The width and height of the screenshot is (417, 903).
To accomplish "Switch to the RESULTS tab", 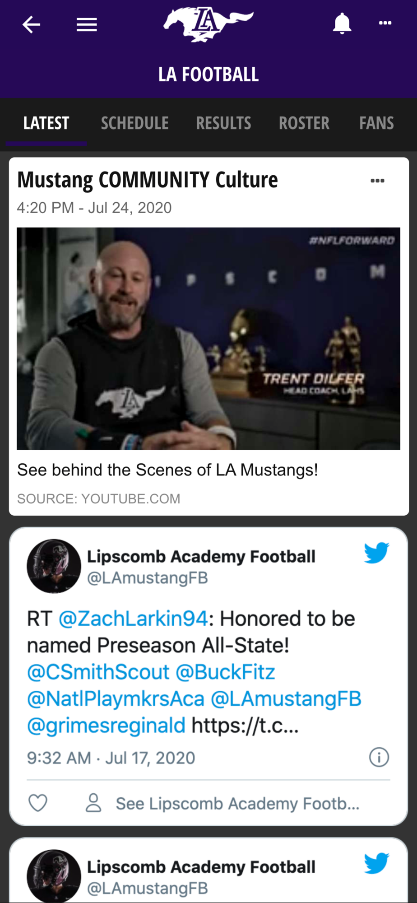I will [223, 123].
